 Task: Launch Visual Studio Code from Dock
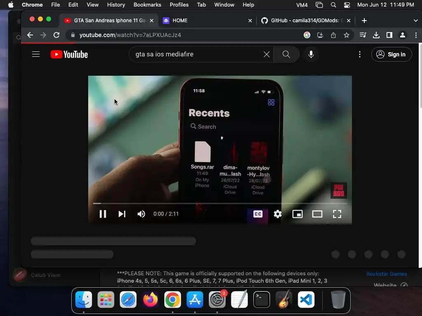coord(306,300)
